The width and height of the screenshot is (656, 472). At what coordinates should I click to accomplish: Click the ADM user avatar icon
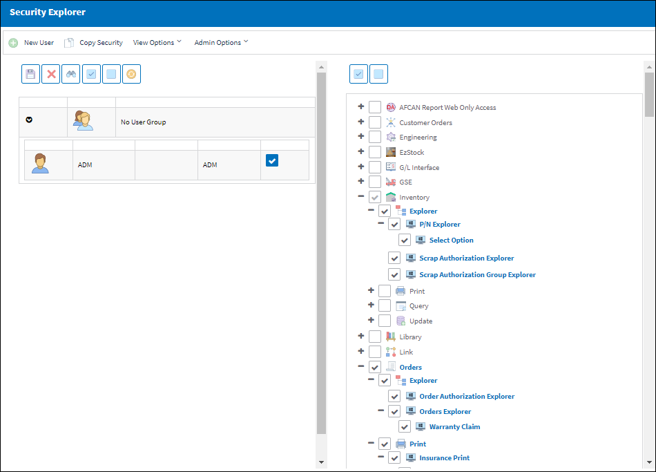40,163
